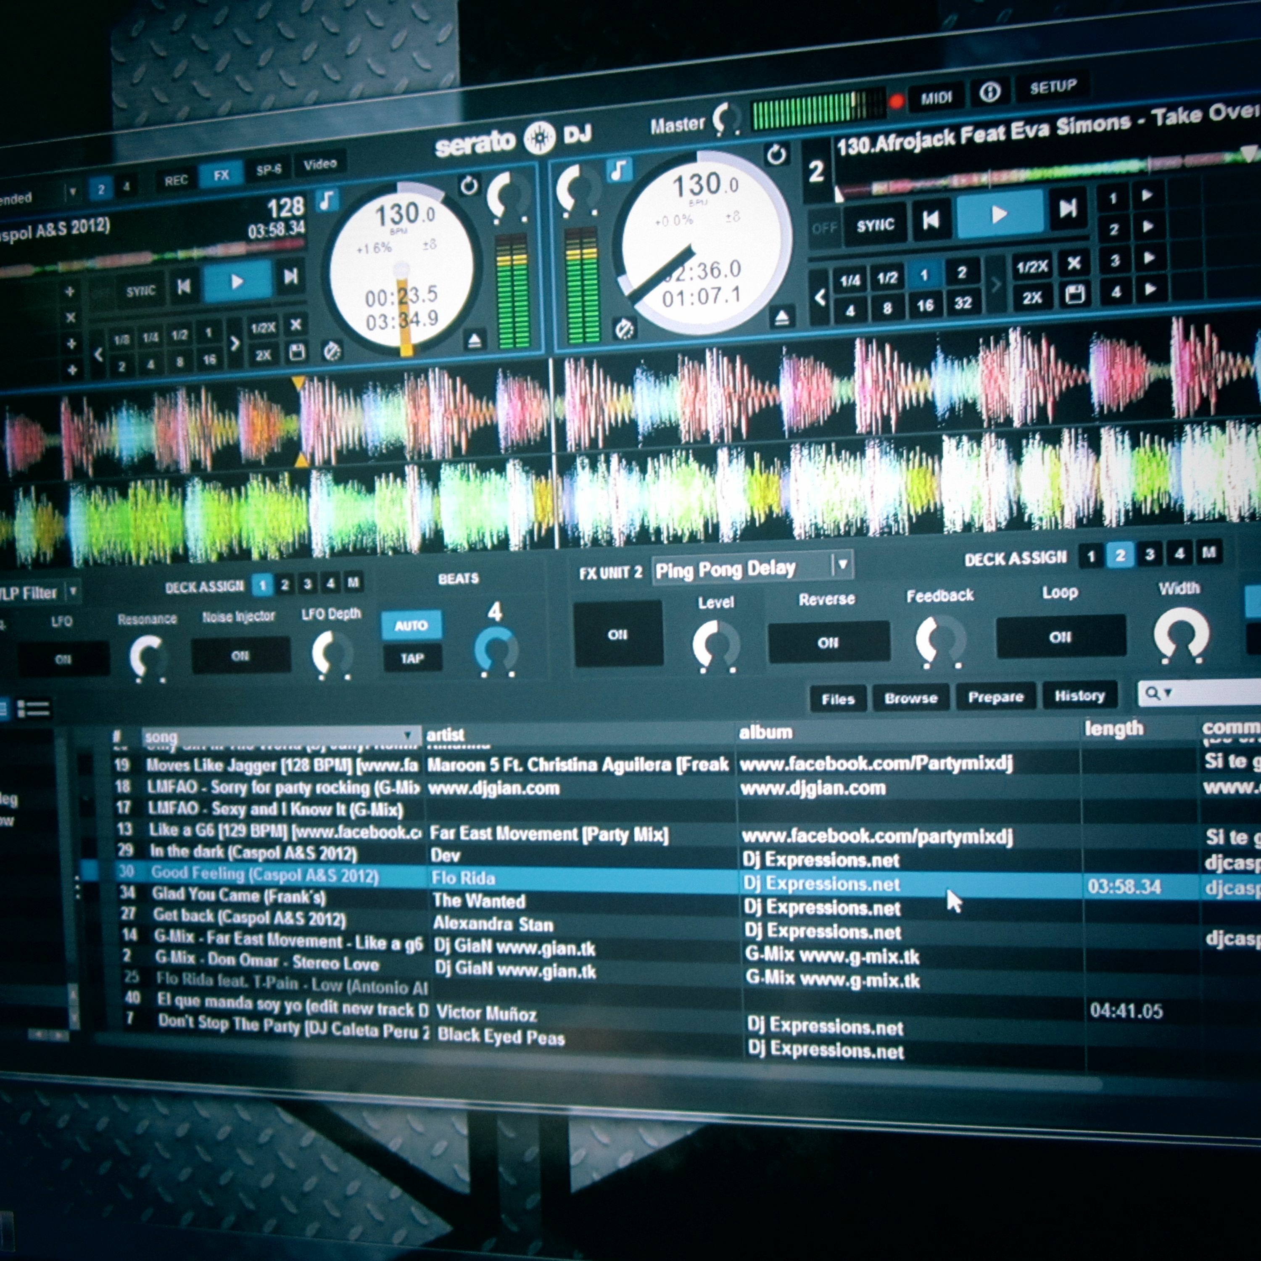This screenshot has width=1261, height=1261.
Task: Double loop with 2X on left deck
Action: point(263,355)
